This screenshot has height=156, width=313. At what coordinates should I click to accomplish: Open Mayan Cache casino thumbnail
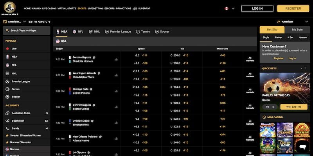(x=268, y=146)
